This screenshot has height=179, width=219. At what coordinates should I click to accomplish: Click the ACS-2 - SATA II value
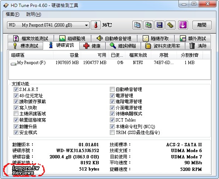[184, 144]
